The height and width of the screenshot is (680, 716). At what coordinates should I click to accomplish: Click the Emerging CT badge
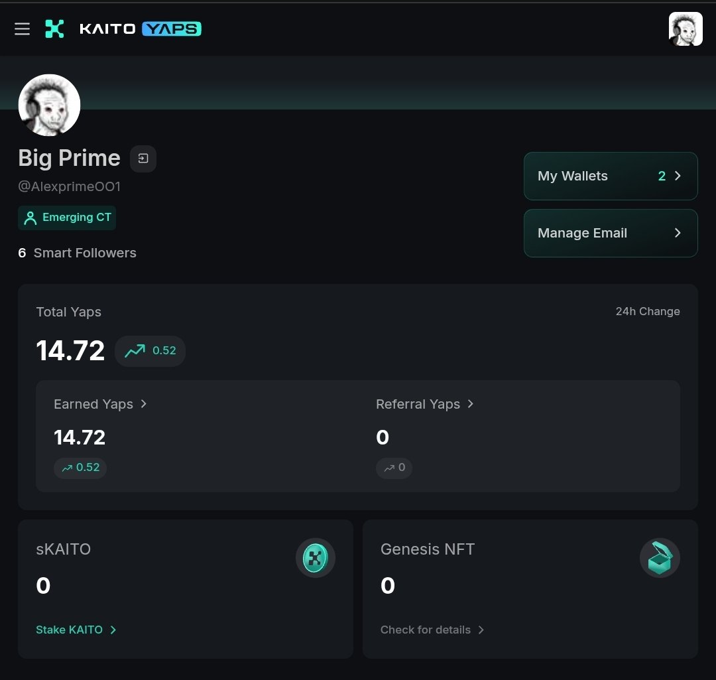(x=67, y=218)
